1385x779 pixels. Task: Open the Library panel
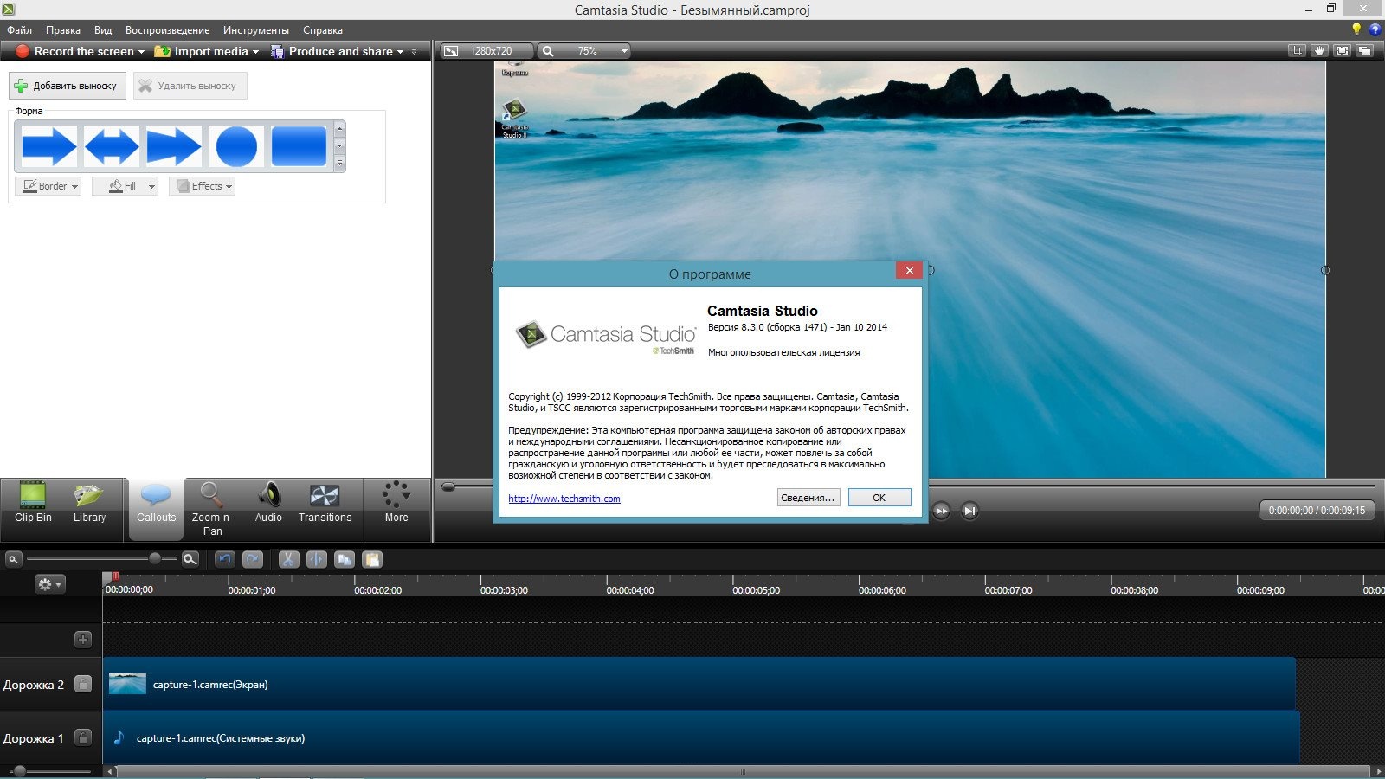pos(89,504)
